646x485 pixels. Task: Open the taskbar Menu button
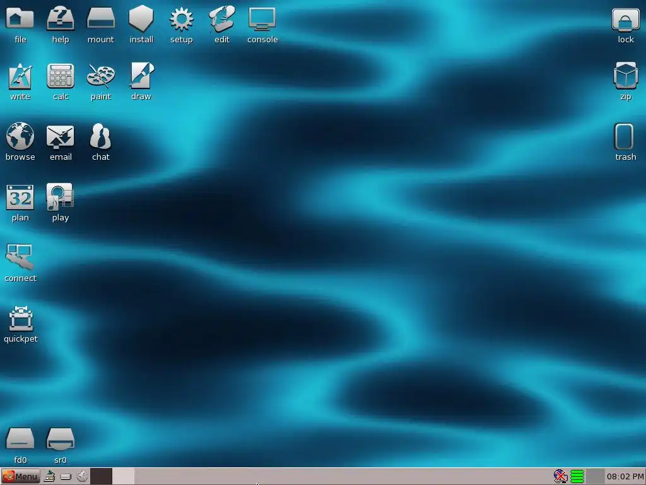20,476
